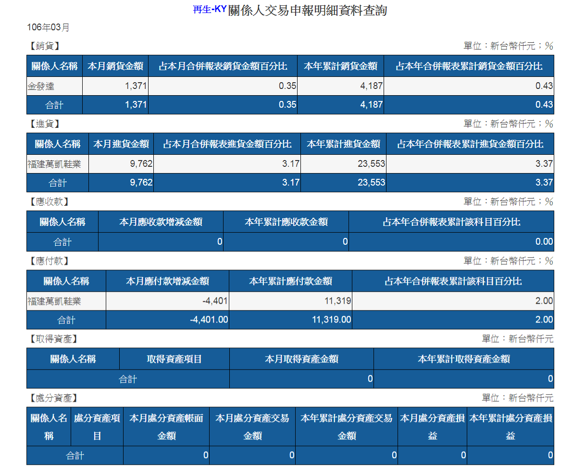
Task: Click 金發達 cumulative sales value 4,187
Action: coord(371,86)
